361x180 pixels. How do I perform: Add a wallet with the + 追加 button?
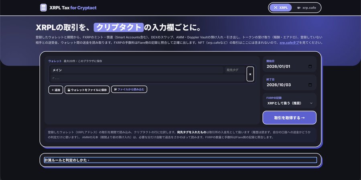coord(56,90)
